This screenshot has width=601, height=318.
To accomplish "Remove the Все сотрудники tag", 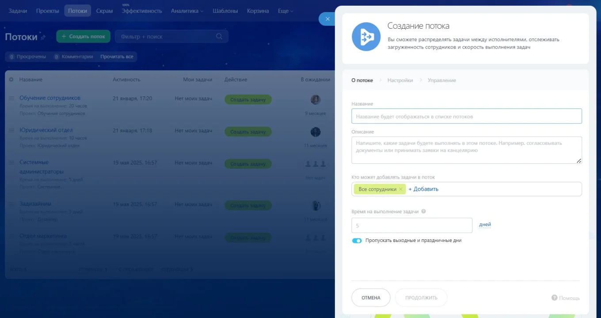I will 401,189.
